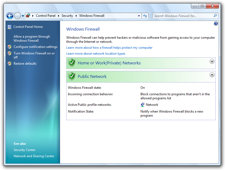
Task: Open the recent pages dropdown arrow
Action: [x=23, y=16]
